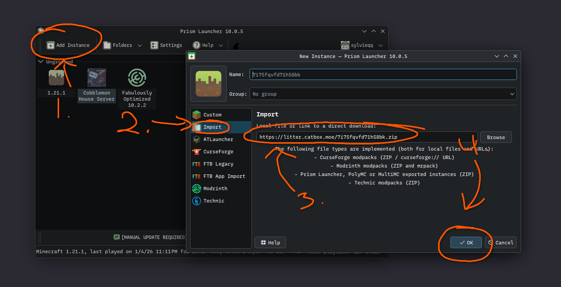Click the Add Instance toolbar icon
The image size is (561, 287).
51,45
